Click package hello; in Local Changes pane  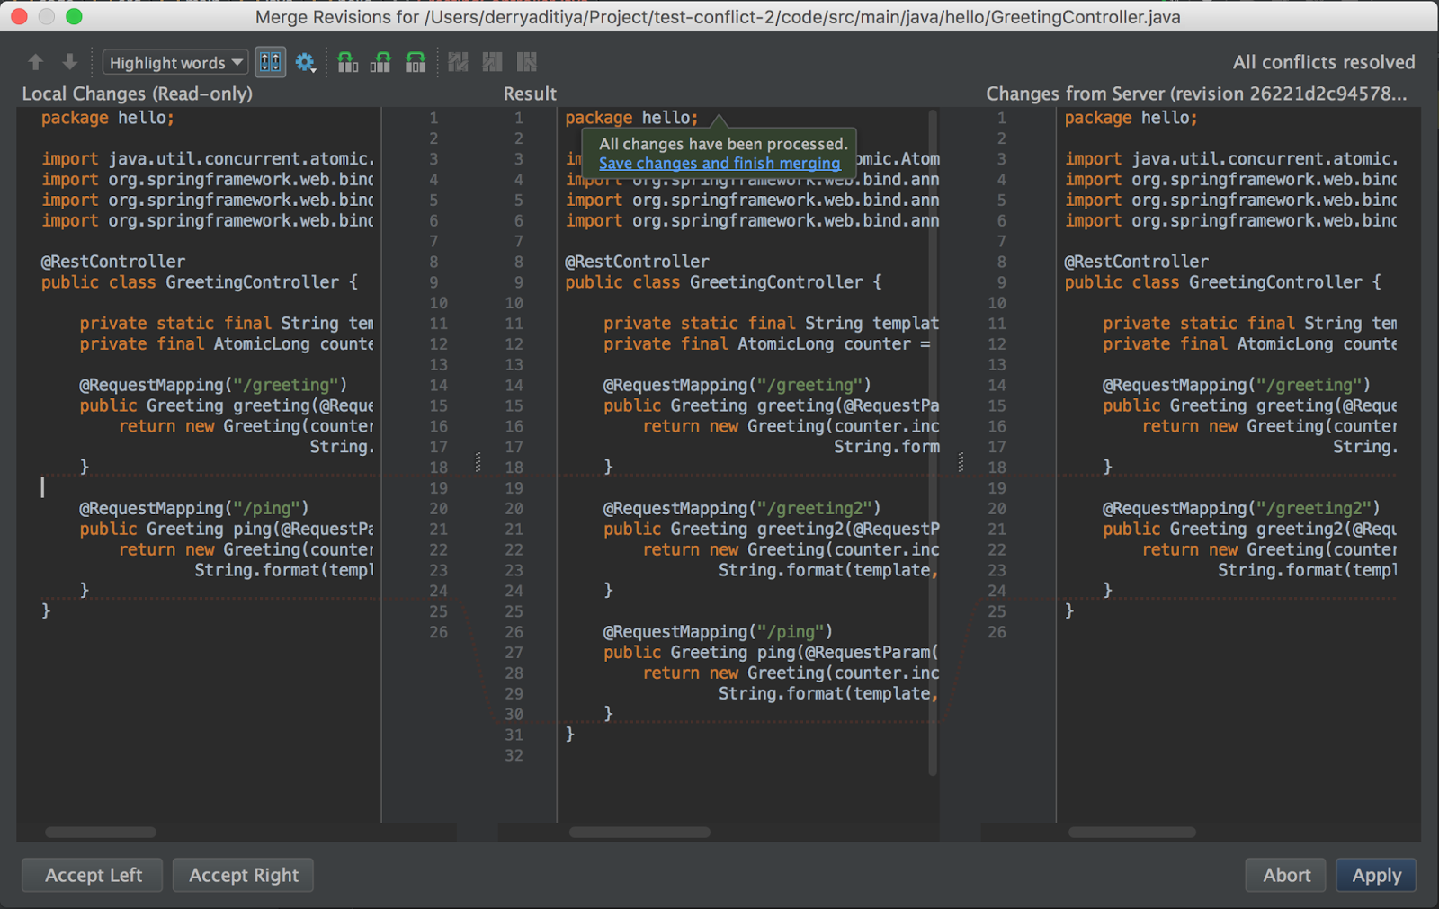108,118
